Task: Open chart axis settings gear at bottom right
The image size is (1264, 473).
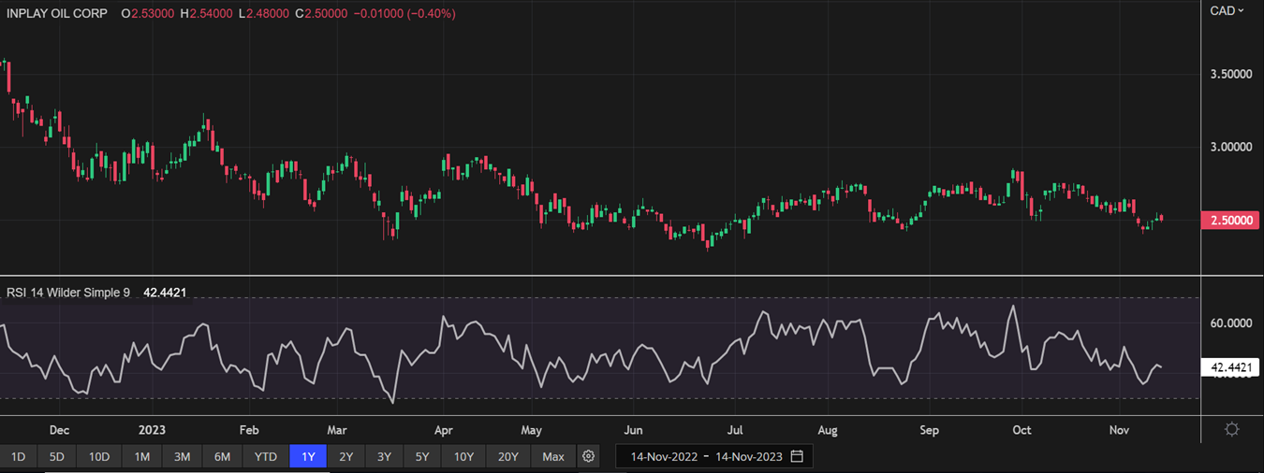Action: pyautogui.click(x=1232, y=429)
